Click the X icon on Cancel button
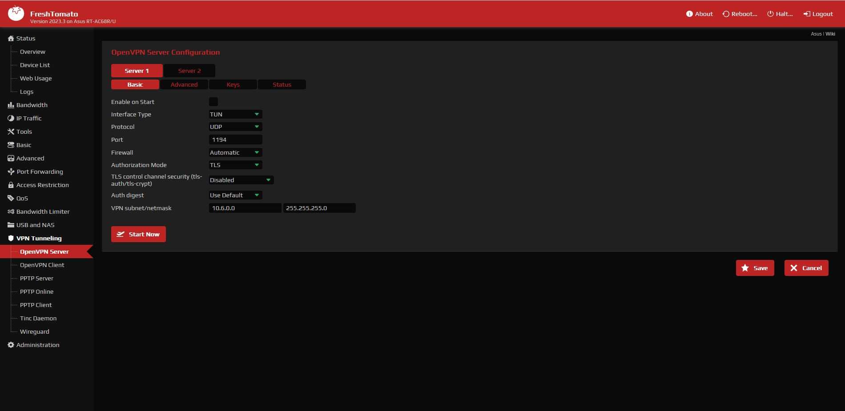Screen dimensions: 845x411 pos(794,268)
